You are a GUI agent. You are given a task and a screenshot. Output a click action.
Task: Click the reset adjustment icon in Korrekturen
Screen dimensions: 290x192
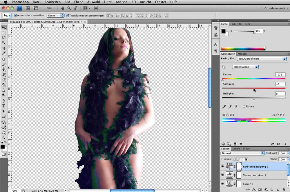click(278, 144)
